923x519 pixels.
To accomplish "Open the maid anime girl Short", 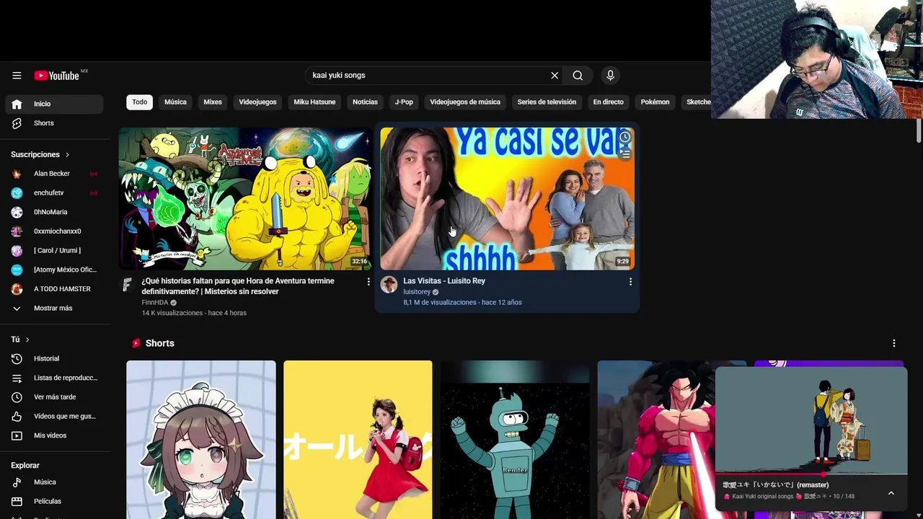I will click(x=201, y=440).
